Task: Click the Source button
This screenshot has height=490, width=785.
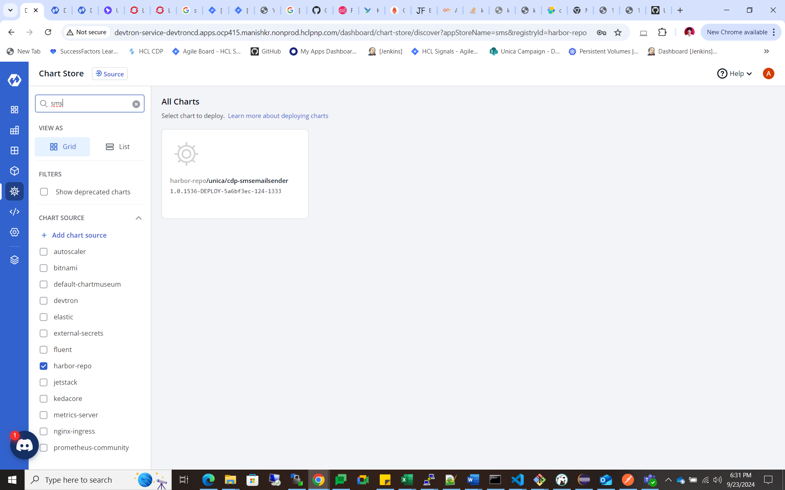Action: point(110,74)
